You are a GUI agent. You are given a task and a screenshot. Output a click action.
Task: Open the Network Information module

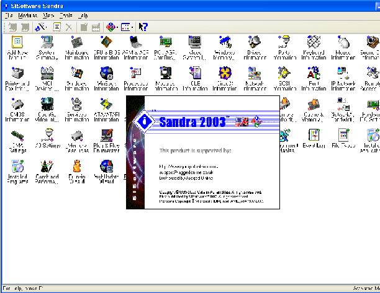point(255,79)
